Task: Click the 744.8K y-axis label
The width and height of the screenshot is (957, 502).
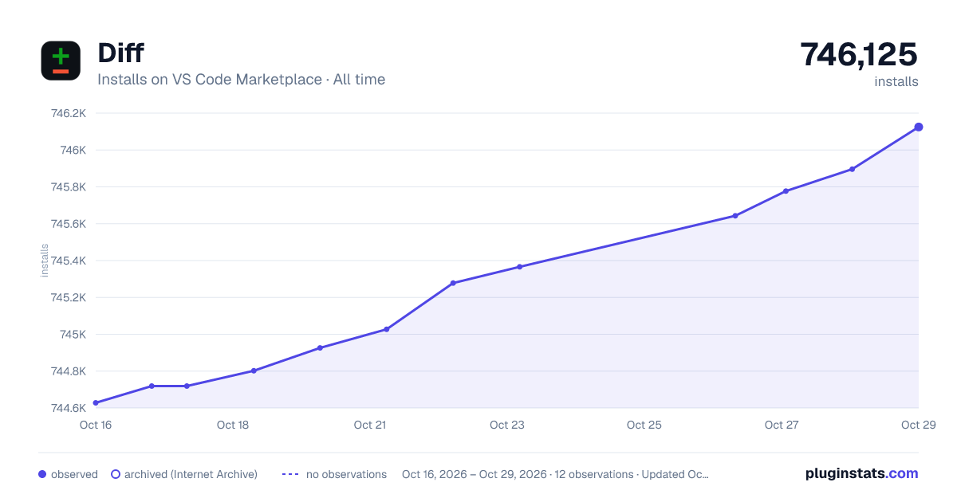Action: [69, 371]
